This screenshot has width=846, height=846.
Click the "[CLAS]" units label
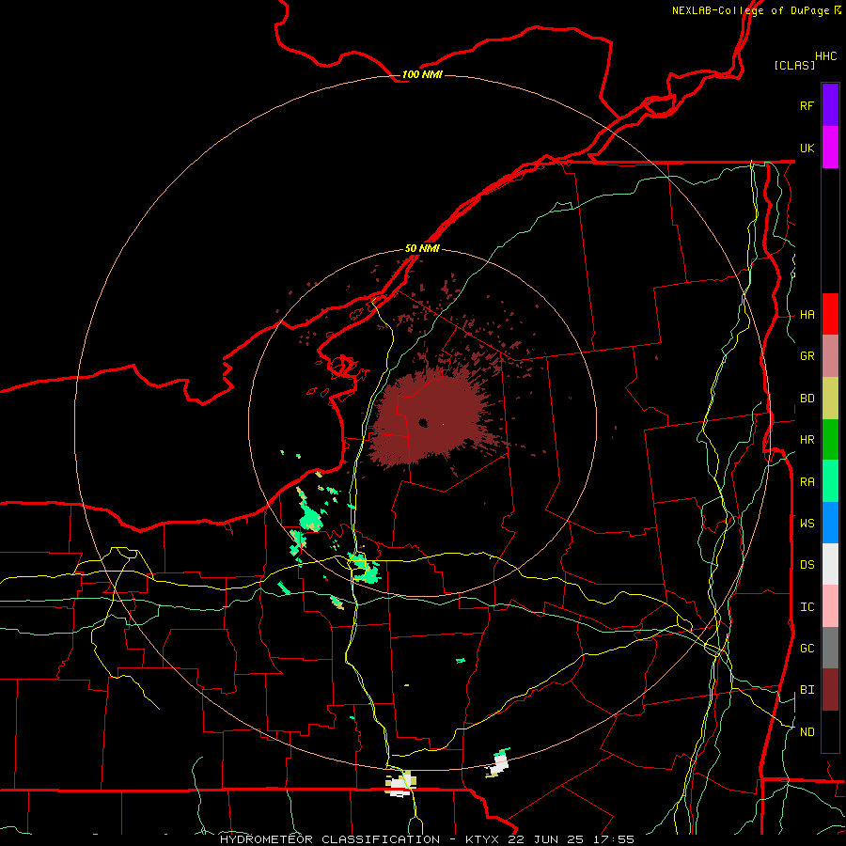pos(794,65)
